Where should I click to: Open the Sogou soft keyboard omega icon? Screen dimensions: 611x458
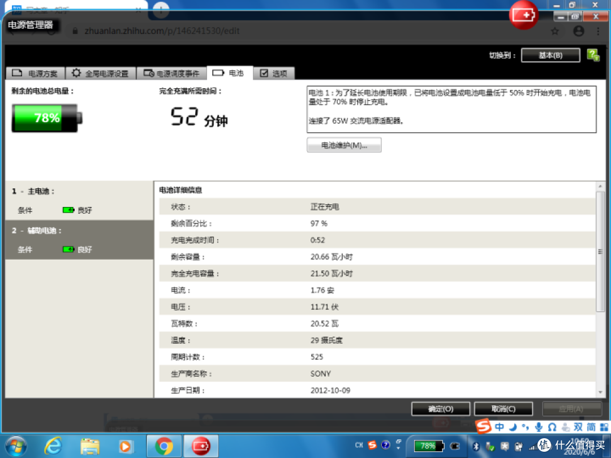[x=552, y=427]
